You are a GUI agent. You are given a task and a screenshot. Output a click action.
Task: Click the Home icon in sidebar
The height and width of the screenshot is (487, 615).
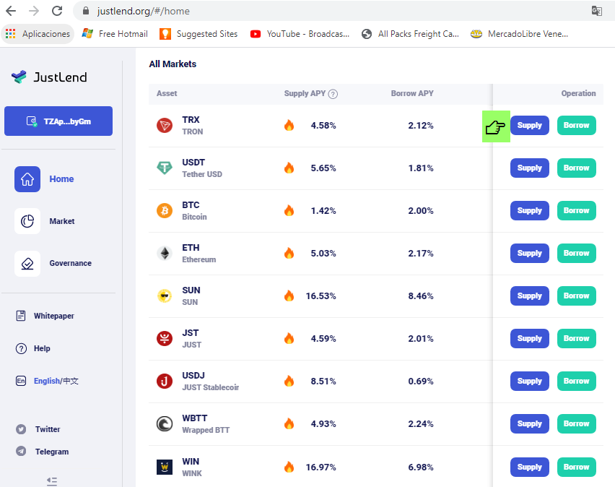pos(27,179)
